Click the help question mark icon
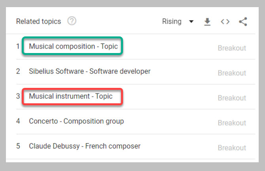The image size is (265, 171). tap(72, 21)
